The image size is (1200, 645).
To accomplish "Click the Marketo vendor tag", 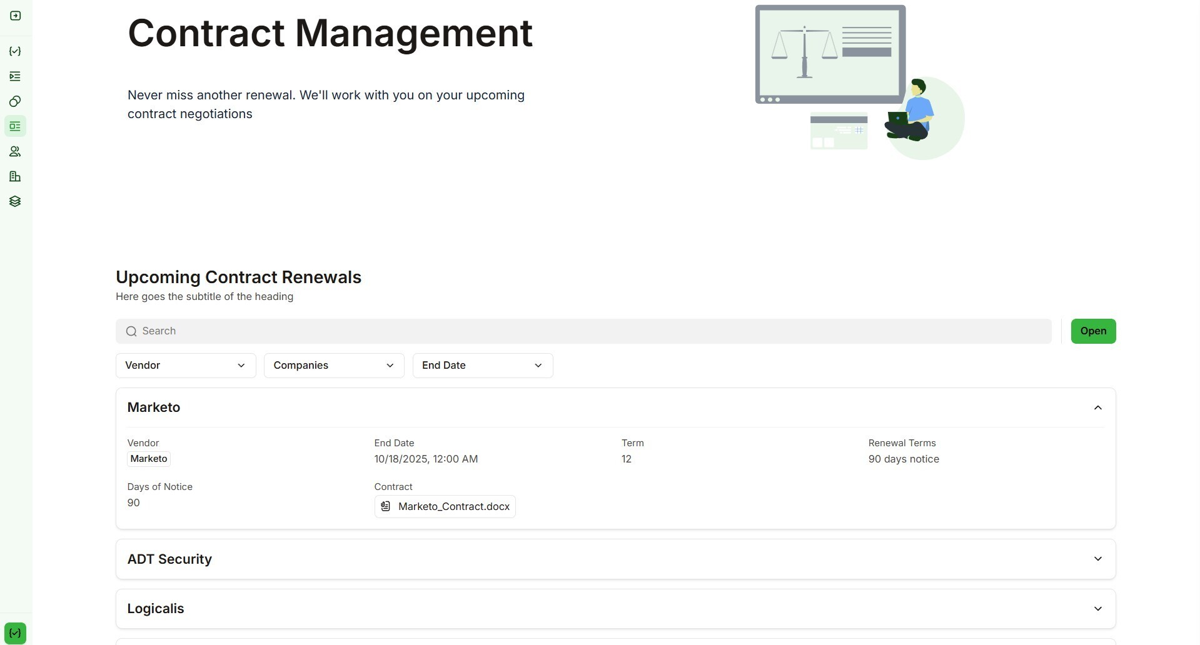I will click(x=149, y=459).
